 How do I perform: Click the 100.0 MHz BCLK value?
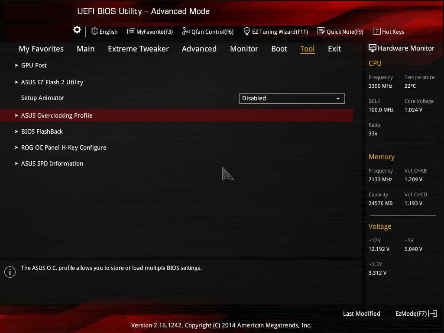pyautogui.click(x=381, y=110)
